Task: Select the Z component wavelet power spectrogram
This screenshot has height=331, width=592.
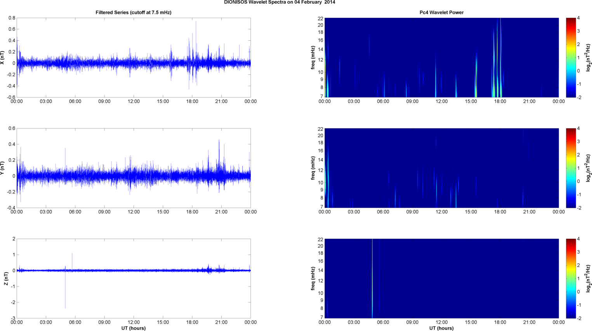Action: point(441,278)
